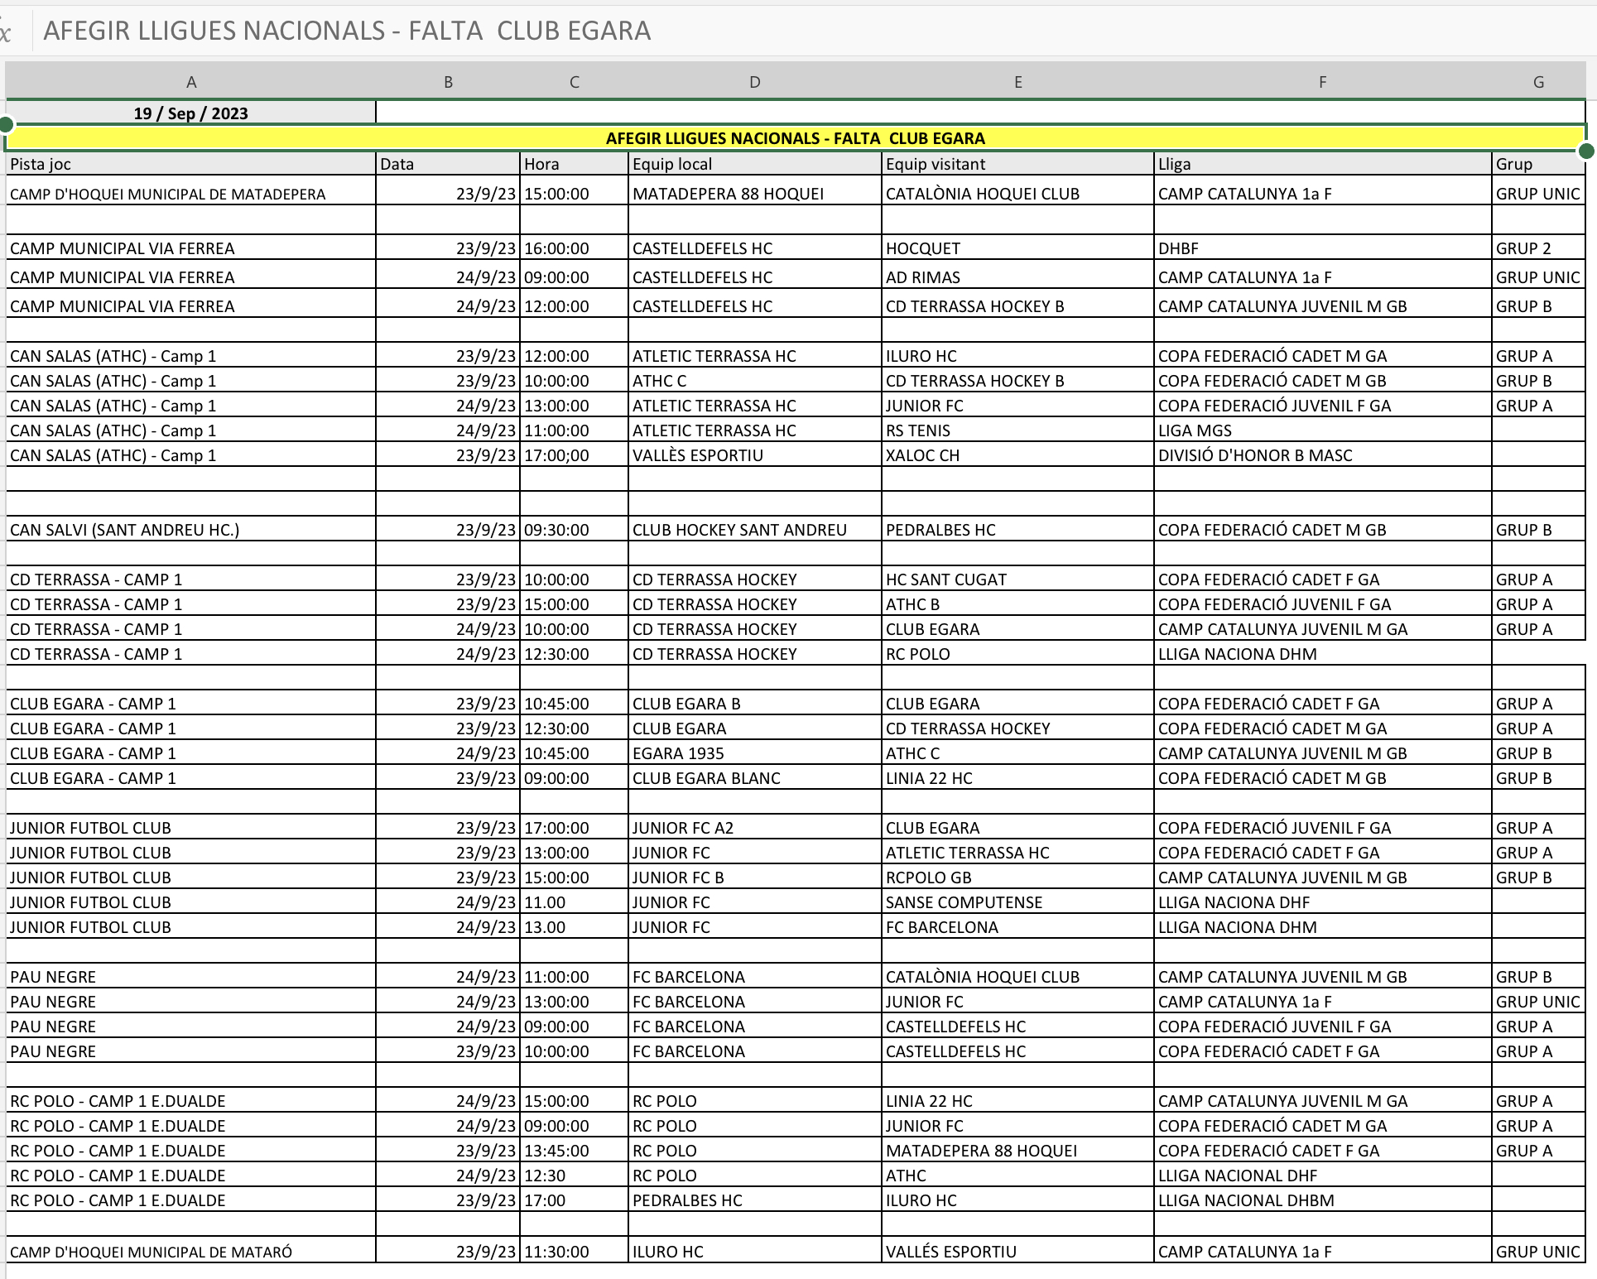This screenshot has height=1279, width=1597.
Task: Select cell SANSE COMPUTENSE
Action: coord(1018,902)
